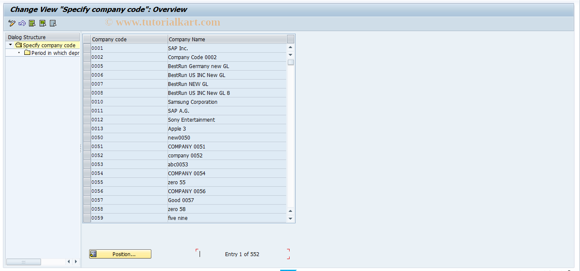Screen dimensions: 580x271
Task: Click the cell Company Code 0002
Action: pyautogui.click(x=227, y=57)
